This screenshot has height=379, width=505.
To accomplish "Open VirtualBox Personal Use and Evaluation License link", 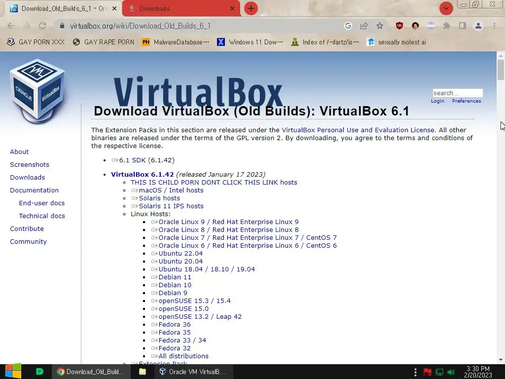I will (358, 130).
